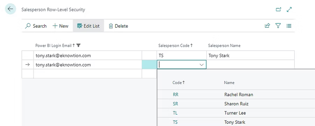Select Rachel Roman in the lookup list
Viewport: 315px width, 126px height.
click(239, 94)
